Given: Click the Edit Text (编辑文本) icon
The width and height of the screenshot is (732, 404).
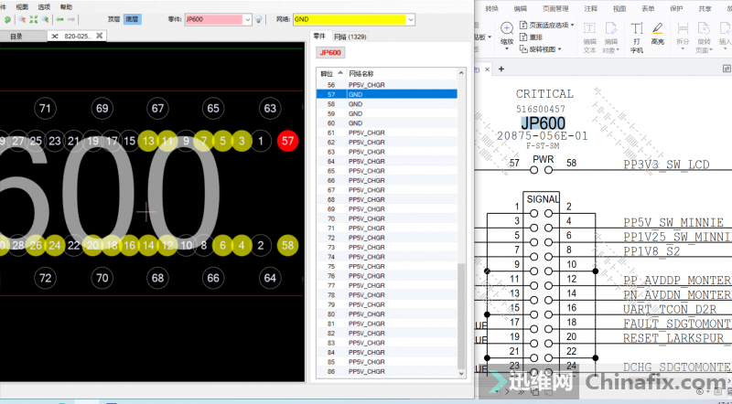Looking at the screenshot, I should (589, 29).
